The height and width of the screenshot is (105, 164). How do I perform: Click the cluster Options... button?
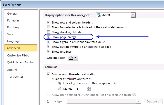tap(153, 101)
